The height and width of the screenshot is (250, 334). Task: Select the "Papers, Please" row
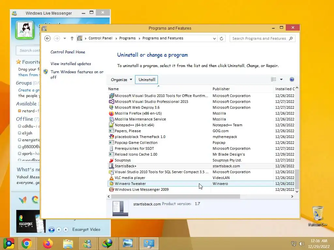pyautogui.click(x=201, y=131)
